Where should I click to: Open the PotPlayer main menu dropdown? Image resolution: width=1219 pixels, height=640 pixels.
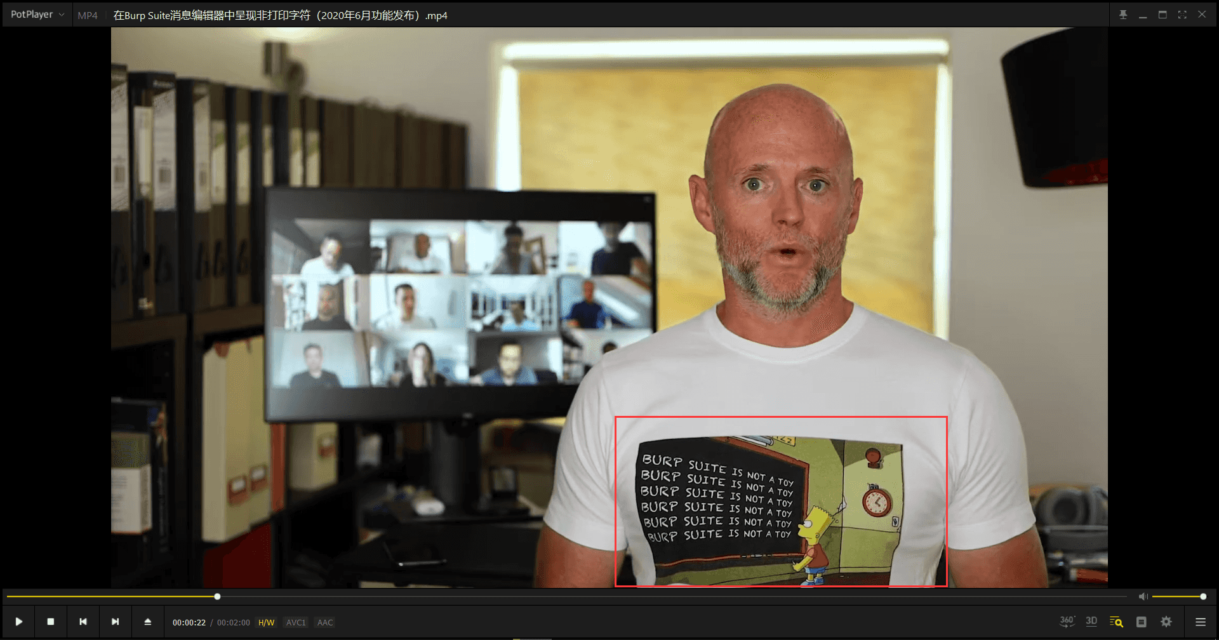pyautogui.click(x=37, y=15)
